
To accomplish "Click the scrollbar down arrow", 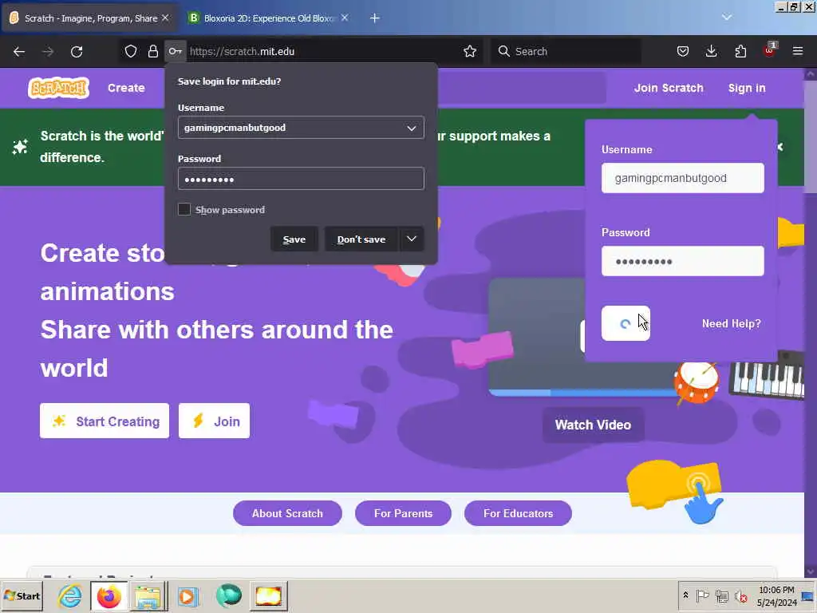I will click(811, 572).
